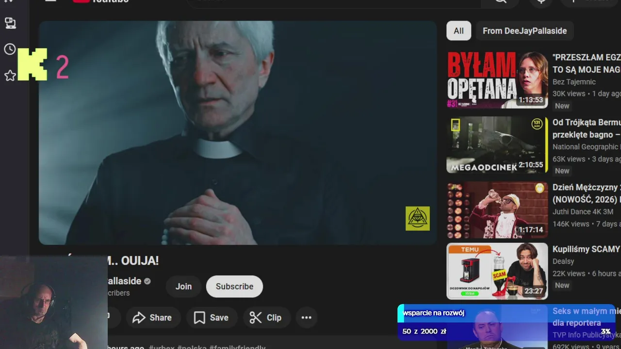Click the Clip scissors icon
The width and height of the screenshot is (621, 349).
click(255, 317)
